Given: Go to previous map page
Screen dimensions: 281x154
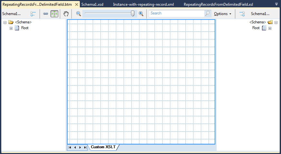Looking at the screenshot, I should pos(75,147).
